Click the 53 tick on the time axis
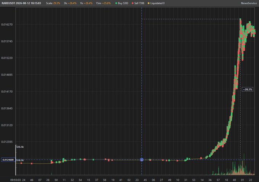This screenshot has height=182, width=259. [194, 180]
